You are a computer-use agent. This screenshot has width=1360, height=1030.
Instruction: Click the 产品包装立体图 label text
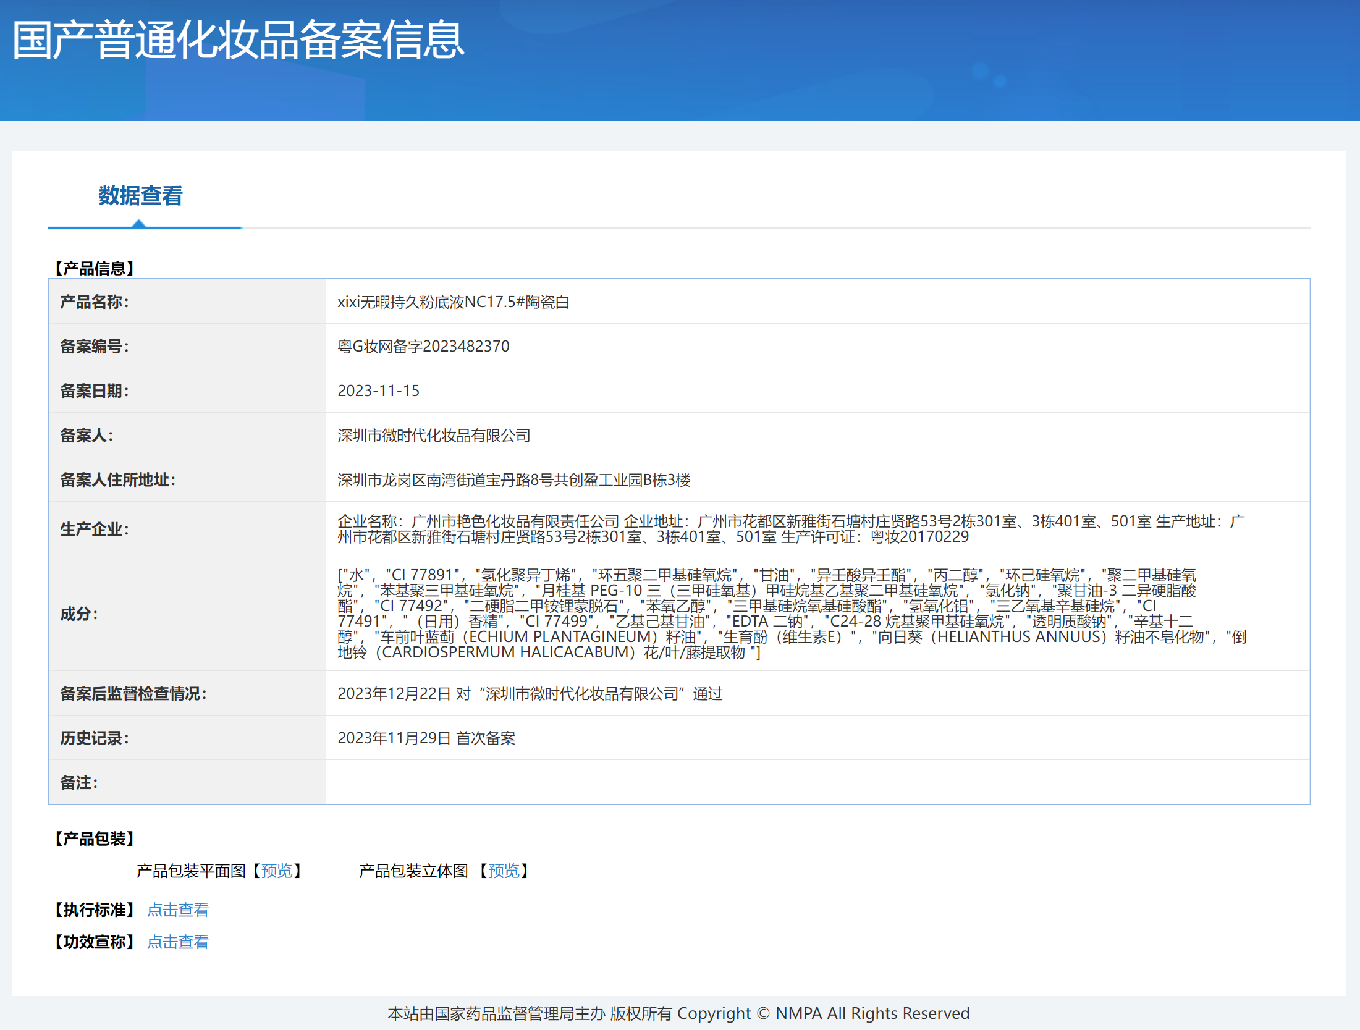click(x=413, y=871)
